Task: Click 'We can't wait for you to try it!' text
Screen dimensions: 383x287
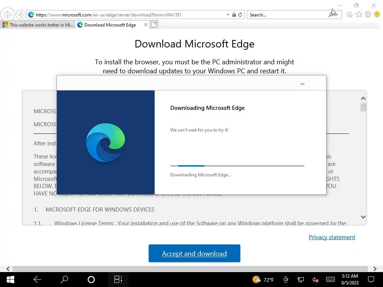Action: pyautogui.click(x=199, y=130)
